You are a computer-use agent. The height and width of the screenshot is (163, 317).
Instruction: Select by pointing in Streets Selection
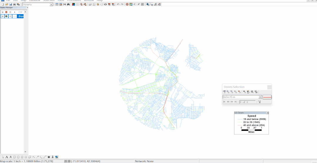[224, 92]
